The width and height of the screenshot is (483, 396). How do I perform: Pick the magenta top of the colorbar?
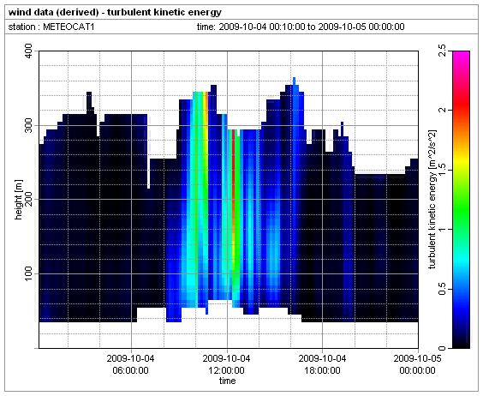pyautogui.click(x=461, y=56)
